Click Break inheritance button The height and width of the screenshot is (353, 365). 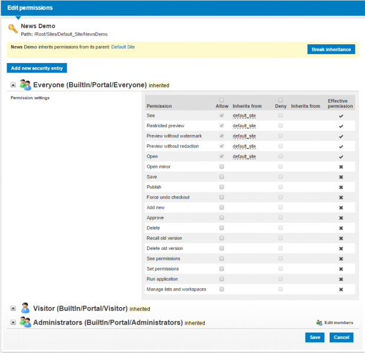click(x=331, y=50)
